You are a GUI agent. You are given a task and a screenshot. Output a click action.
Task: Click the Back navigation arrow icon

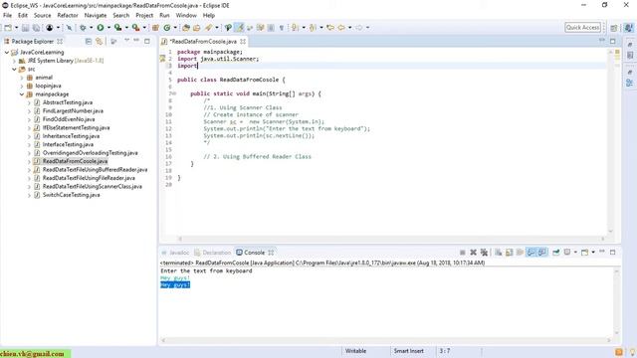341,28
